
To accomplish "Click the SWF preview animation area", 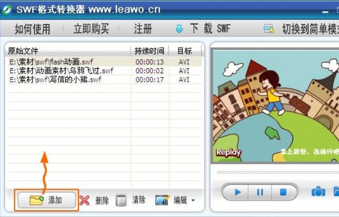I will (276, 106).
